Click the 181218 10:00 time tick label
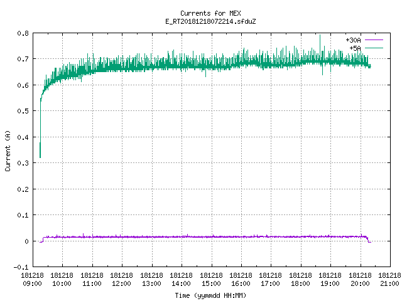402x301 pixels. pos(62,280)
